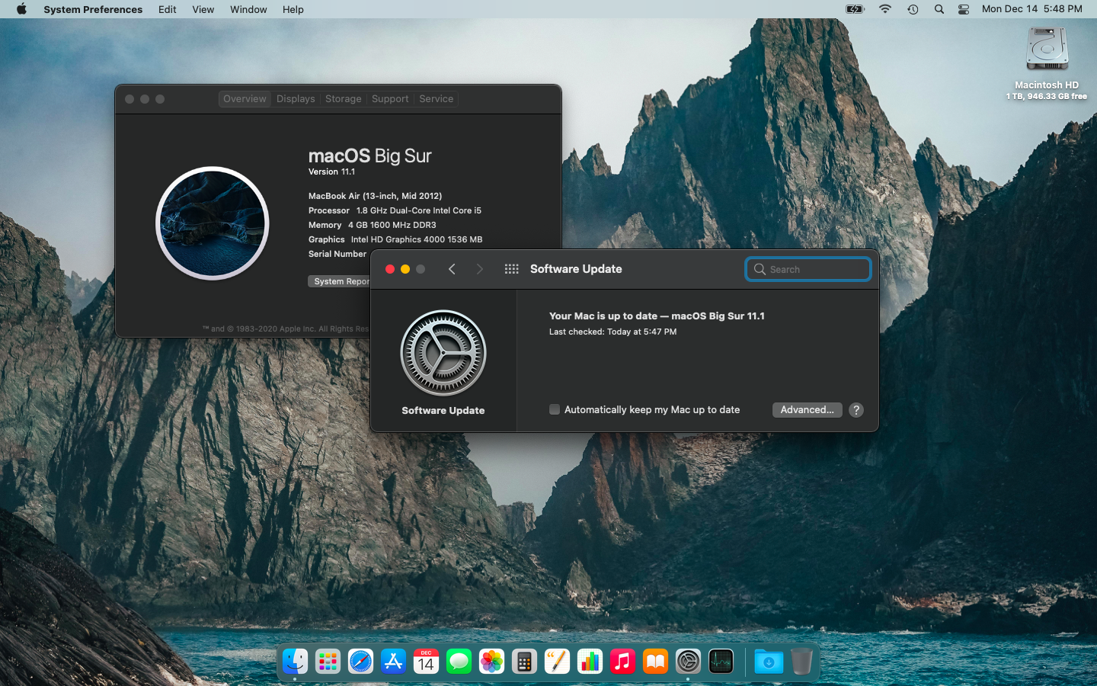Open Calendar showing Dec 14
Screen dimensions: 1097x686
[426, 662]
